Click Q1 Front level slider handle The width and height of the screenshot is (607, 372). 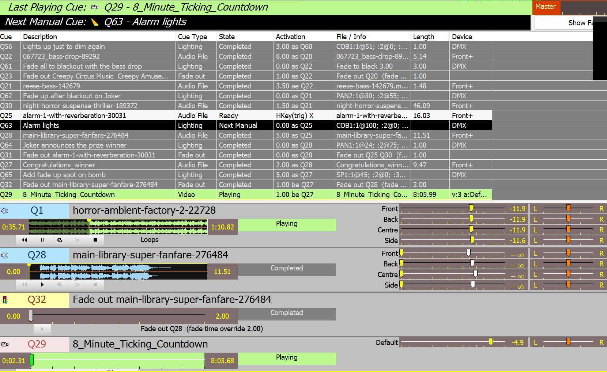tap(471, 208)
